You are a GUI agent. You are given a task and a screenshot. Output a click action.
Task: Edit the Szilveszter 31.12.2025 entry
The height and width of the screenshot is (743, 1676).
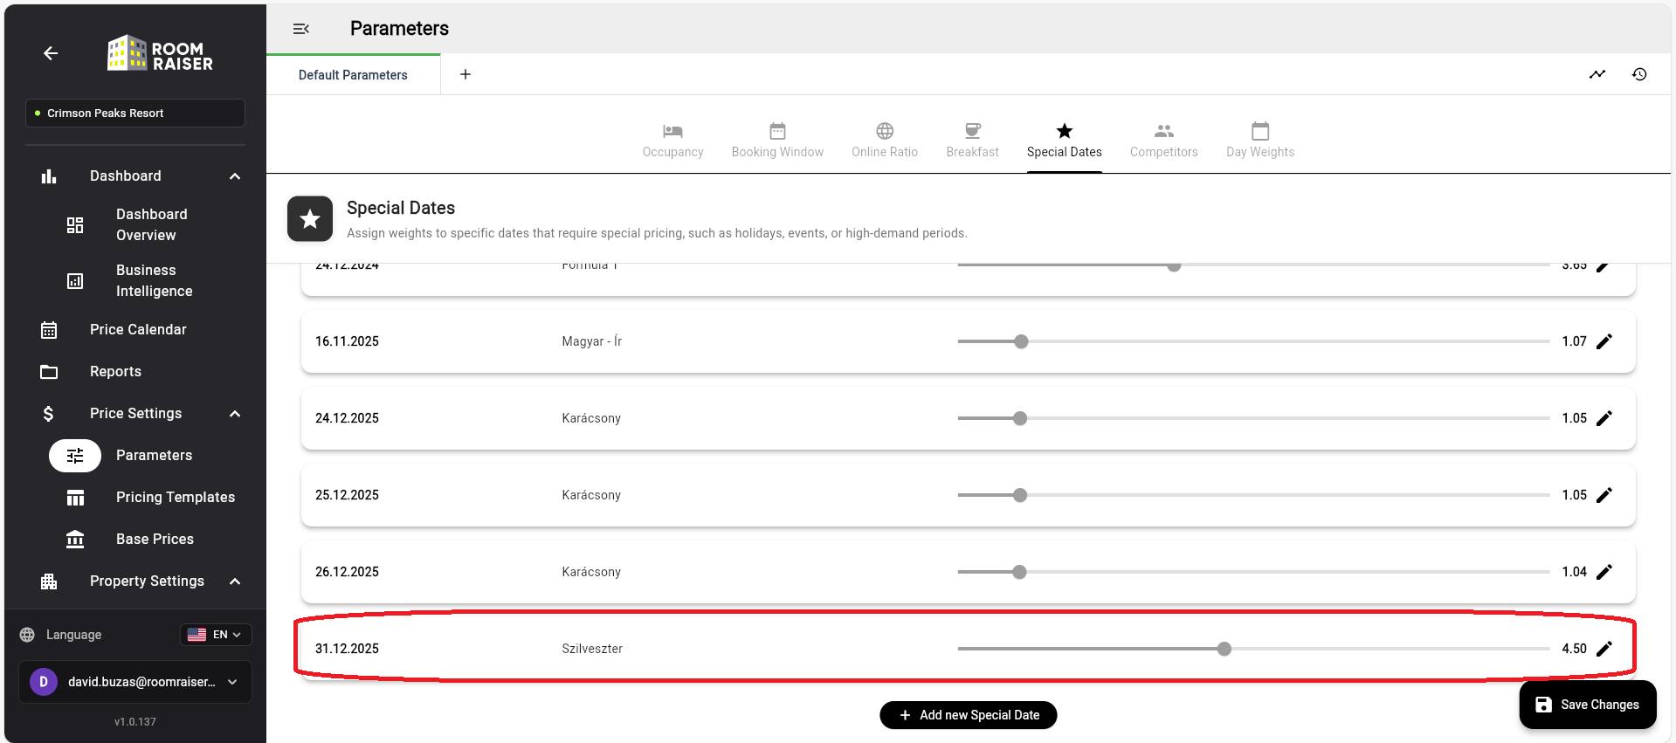1604,649
